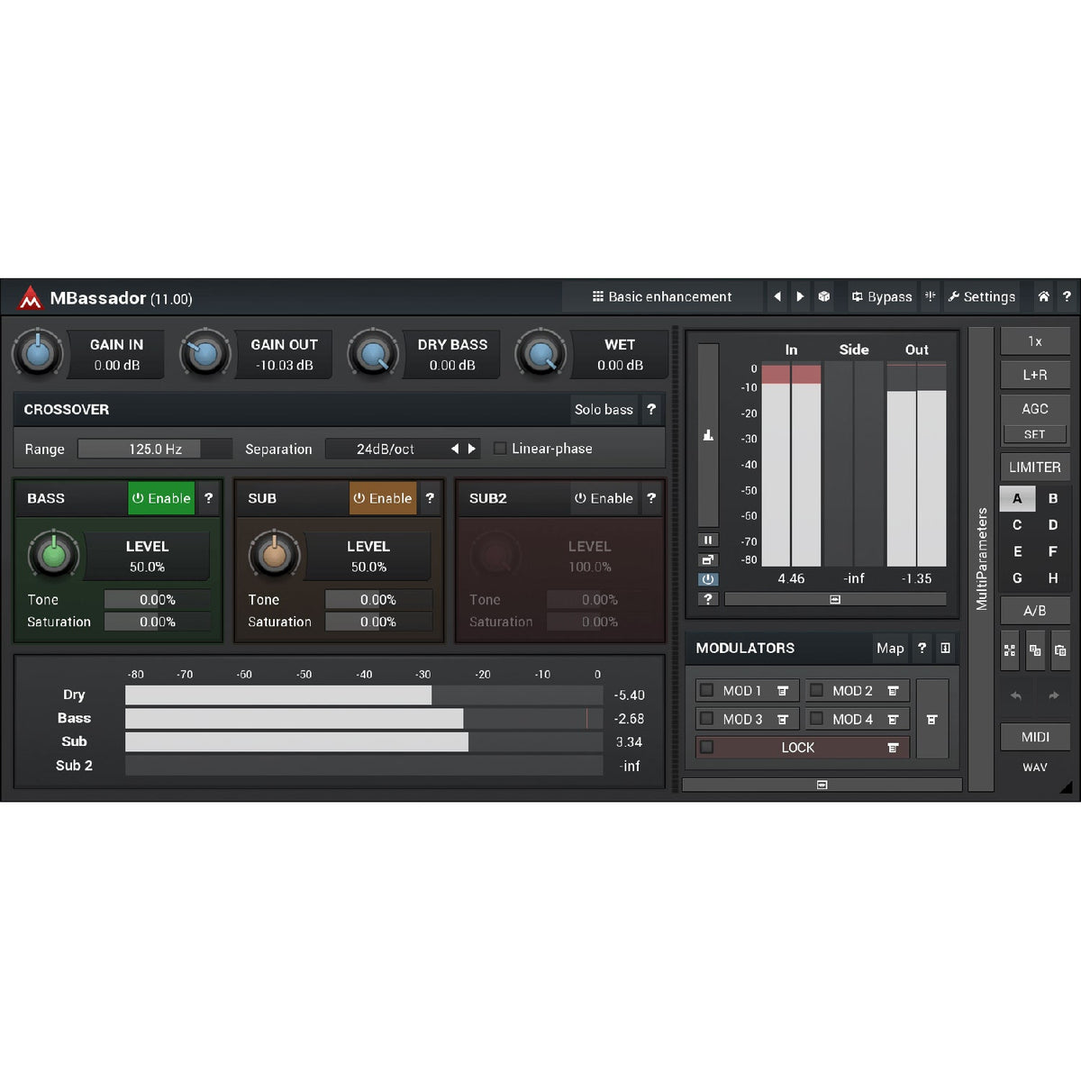This screenshot has width=1081, height=1081.
Task: Select preset slot G
Action: click(x=1017, y=578)
